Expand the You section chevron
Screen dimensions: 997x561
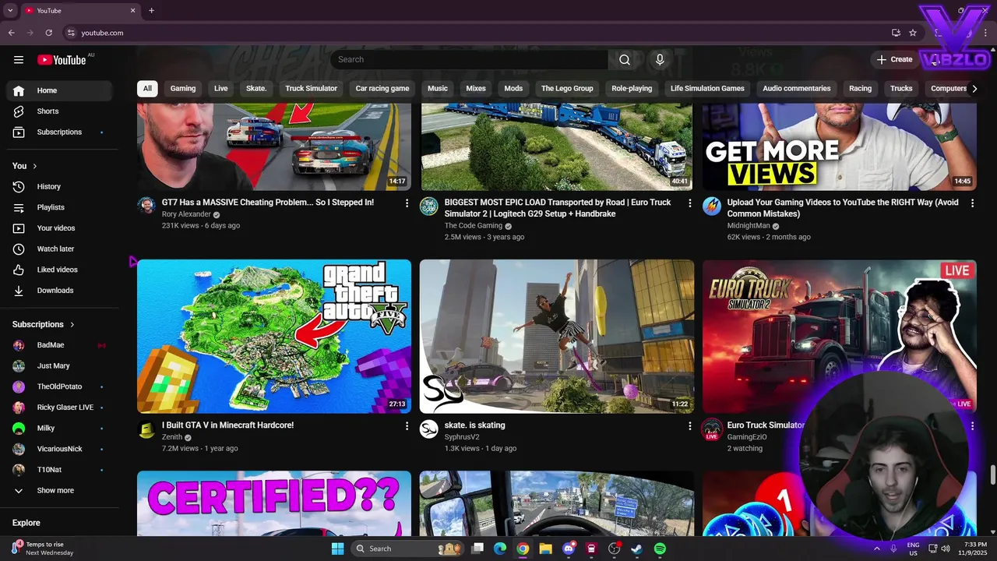click(x=34, y=166)
